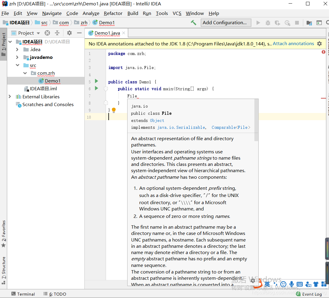Click java.io.Serializable link
This screenshot has height=298, width=329.
point(181,127)
